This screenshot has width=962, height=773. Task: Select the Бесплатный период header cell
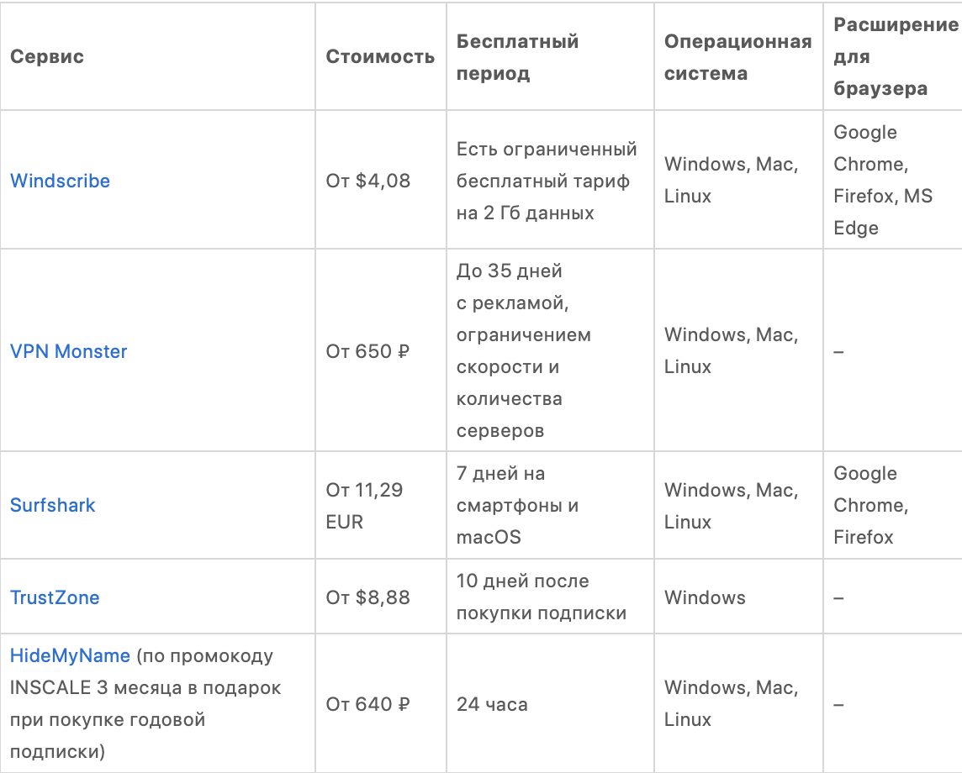[x=517, y=57]
